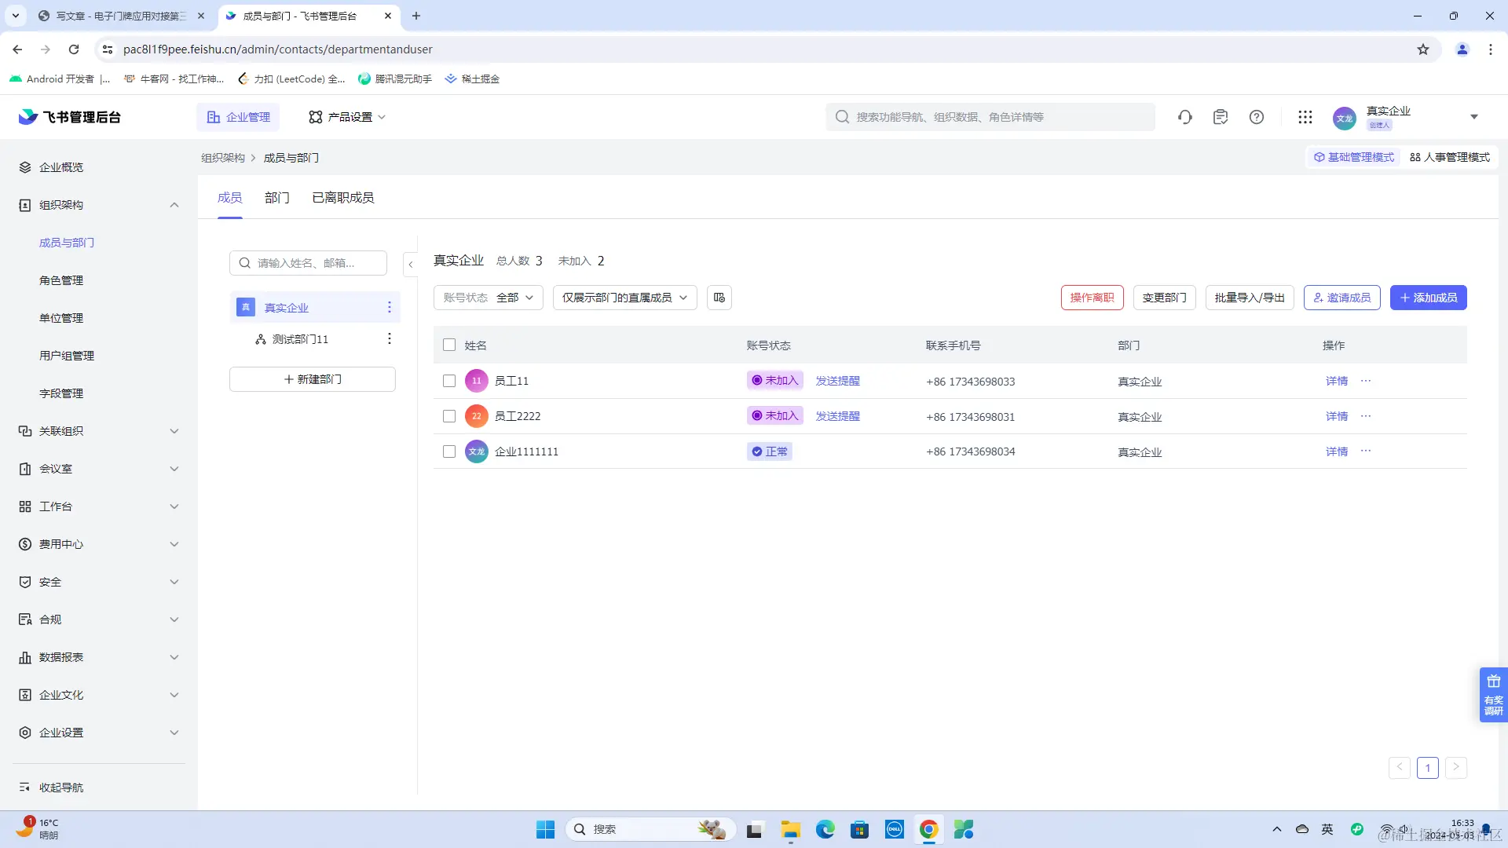
Task: Click the customer service headset icon
Action: click(x=1185, y=117)
